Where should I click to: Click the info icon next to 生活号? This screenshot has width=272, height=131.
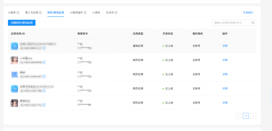(116, 12)
